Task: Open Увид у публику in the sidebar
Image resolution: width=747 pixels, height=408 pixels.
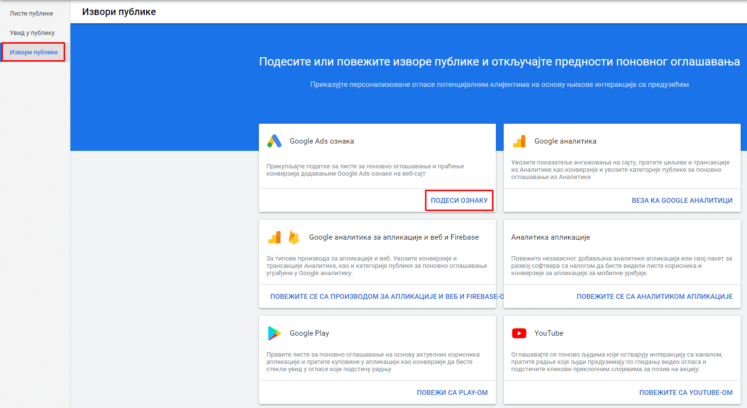Action: [32, 33]
